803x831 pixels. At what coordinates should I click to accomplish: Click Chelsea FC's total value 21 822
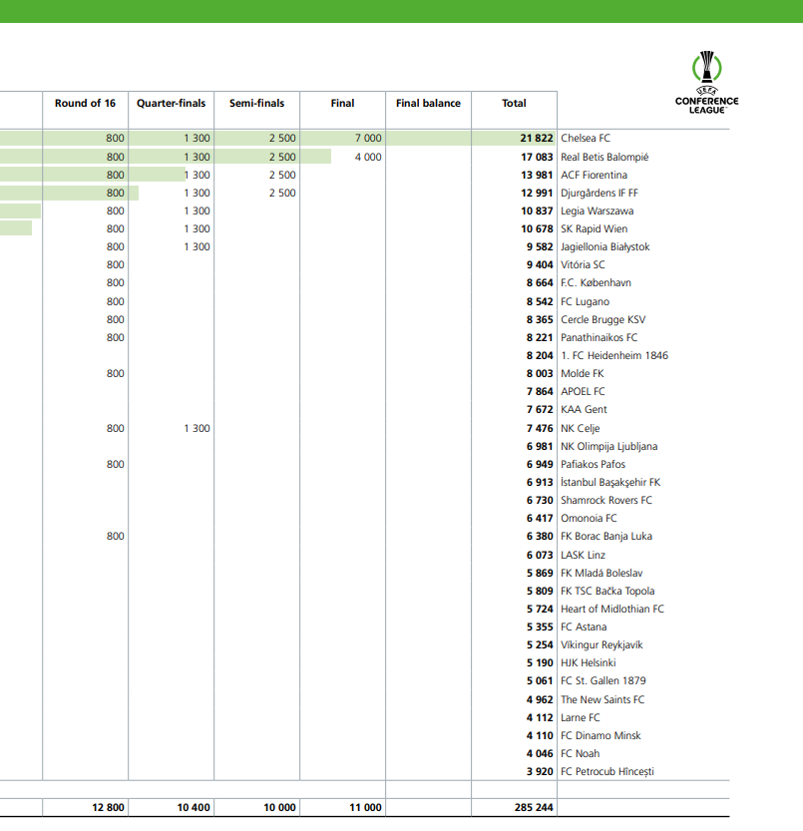click(x=537, y=139)
